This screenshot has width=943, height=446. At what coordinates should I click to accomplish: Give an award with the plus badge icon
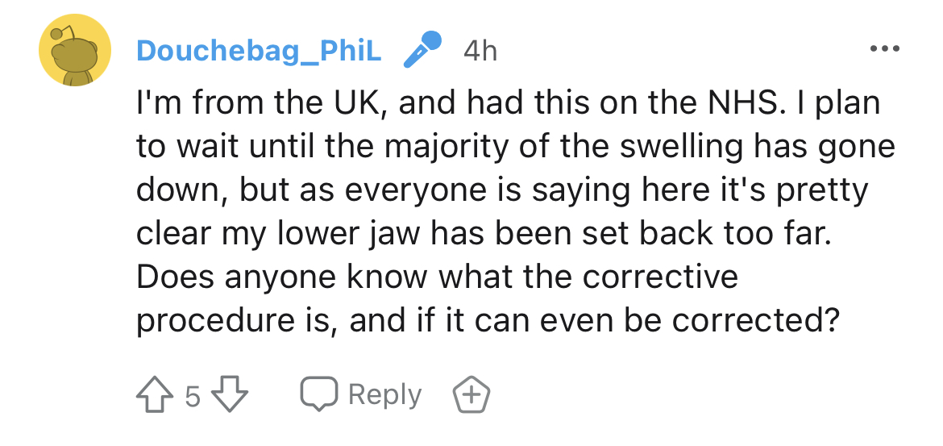(x=471, y=395)
